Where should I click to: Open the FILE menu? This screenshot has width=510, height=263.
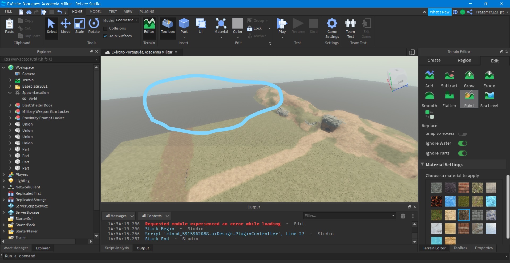(x=8, y=12)
